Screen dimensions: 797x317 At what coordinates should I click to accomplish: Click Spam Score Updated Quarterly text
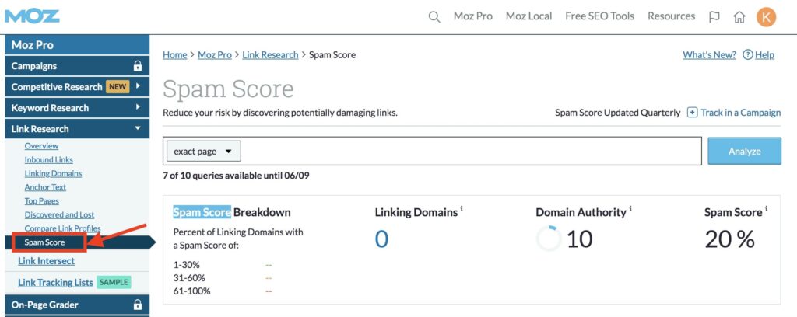pos(617,113)
